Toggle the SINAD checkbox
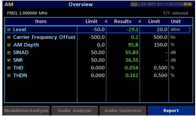Screen dimensions: 196x116 click(9, 53)
